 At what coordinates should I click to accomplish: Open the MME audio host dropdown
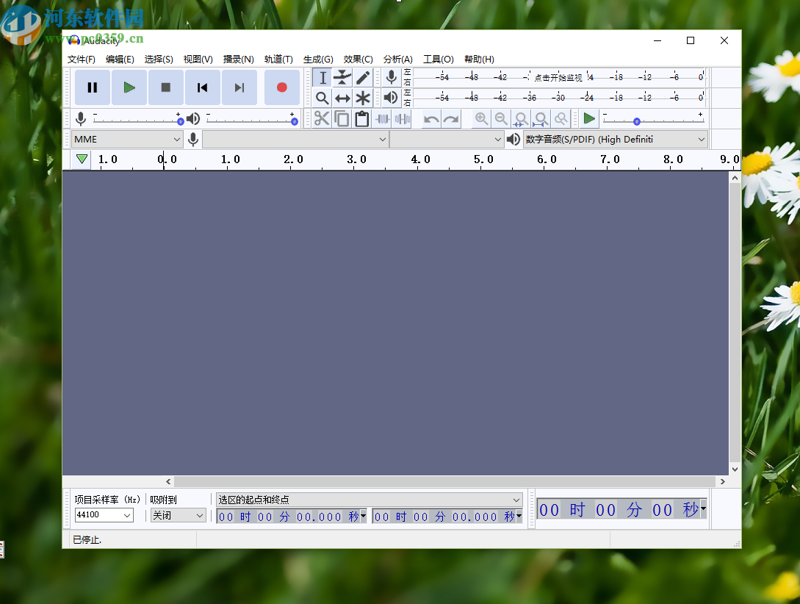[128, 140]
